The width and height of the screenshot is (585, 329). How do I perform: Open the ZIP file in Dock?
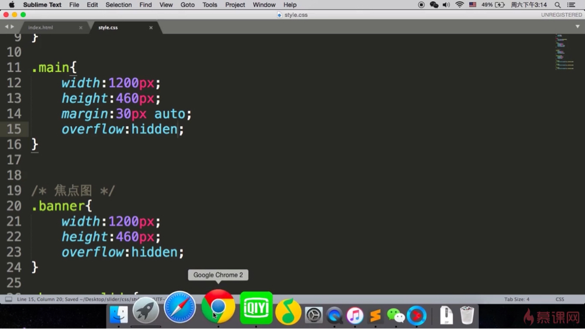click(446, 315)
